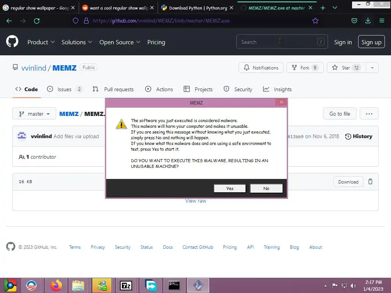Switch to the Pull requests tab
This screenshot has height=293, width=391.
pos(113,89)
